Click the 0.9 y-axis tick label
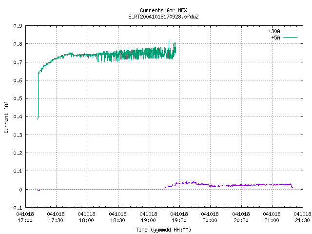 pos(18,26)
